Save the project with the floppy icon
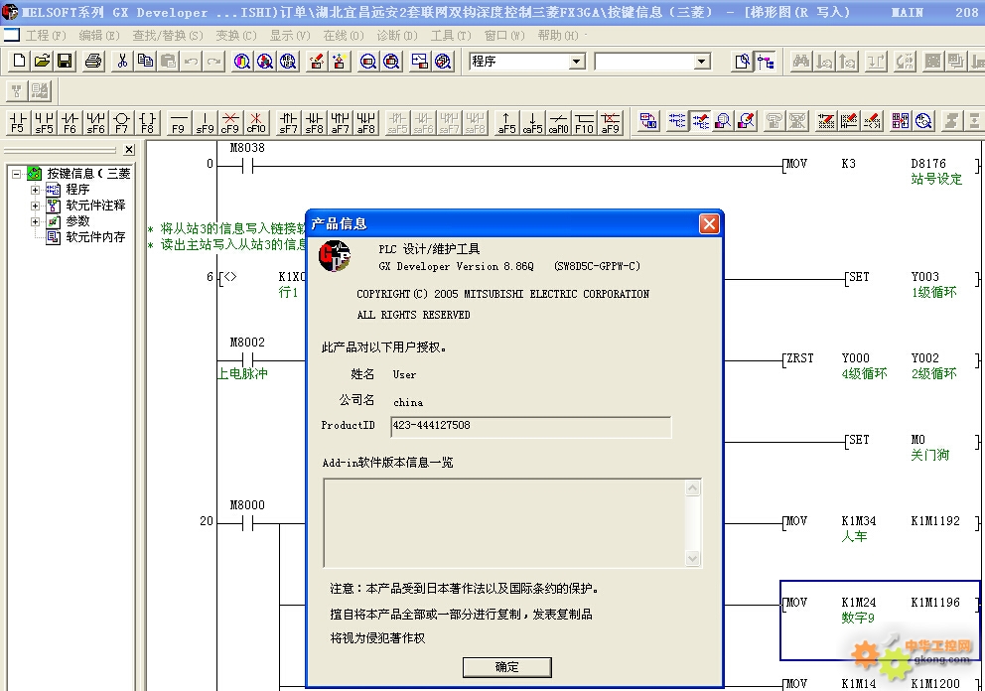 tap(65, 61)
